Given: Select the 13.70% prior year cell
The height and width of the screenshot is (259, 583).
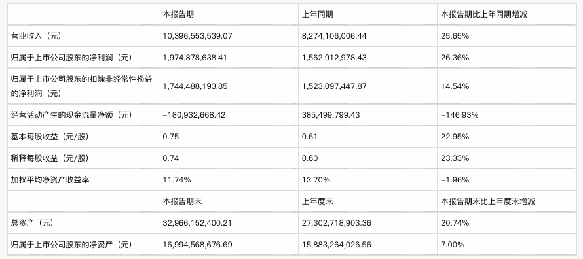Looking at the screenshot, I should click(316, 180).
